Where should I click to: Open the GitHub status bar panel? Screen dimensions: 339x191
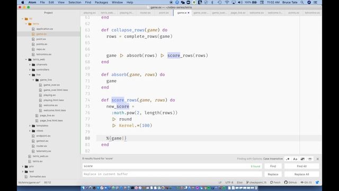(x=290, y=183)
